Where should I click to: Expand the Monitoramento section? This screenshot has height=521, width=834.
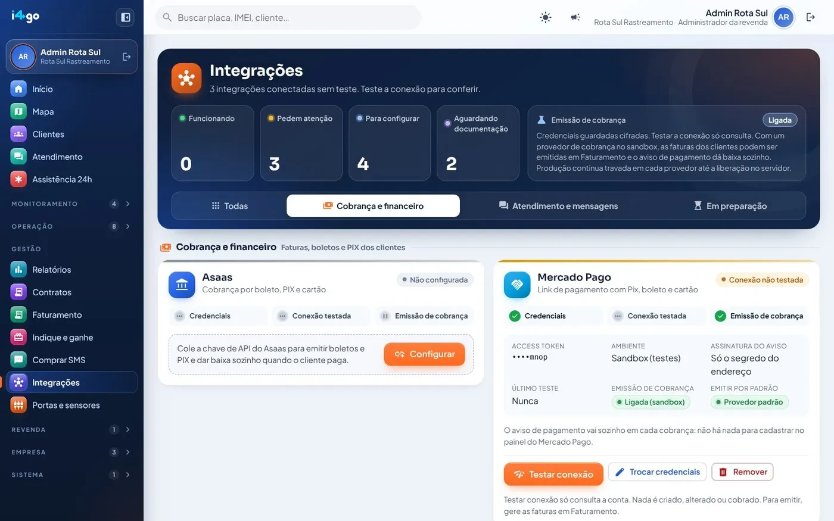click(x=72, y=204)
